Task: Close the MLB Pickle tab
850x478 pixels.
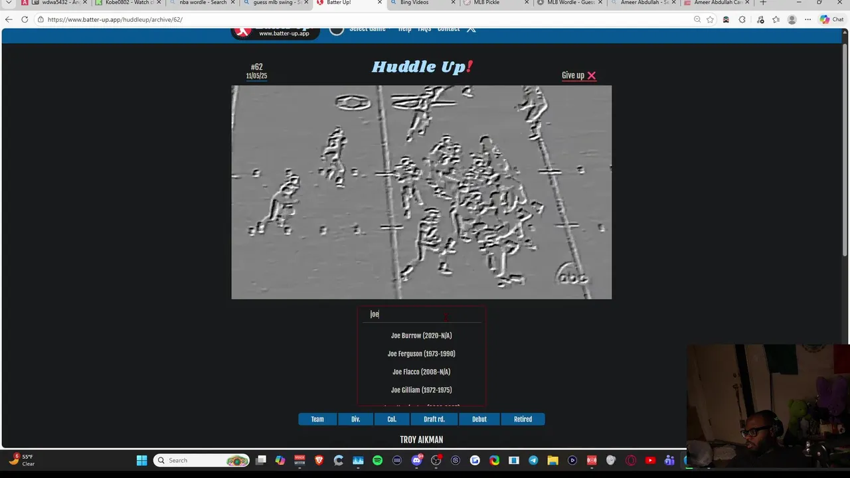Action: click(x=527, y=3)
